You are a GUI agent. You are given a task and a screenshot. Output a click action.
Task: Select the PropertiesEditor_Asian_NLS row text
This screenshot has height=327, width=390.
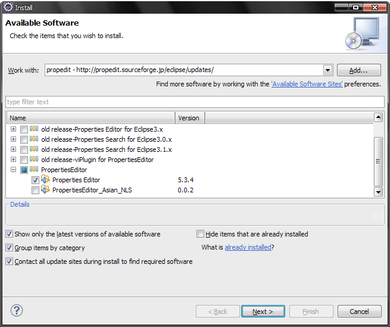click(92, 190)
